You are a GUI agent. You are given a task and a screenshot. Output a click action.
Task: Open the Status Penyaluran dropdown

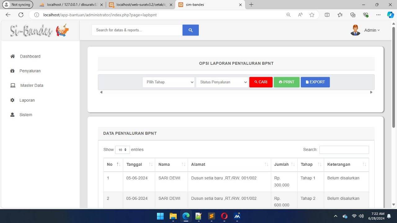222,82
